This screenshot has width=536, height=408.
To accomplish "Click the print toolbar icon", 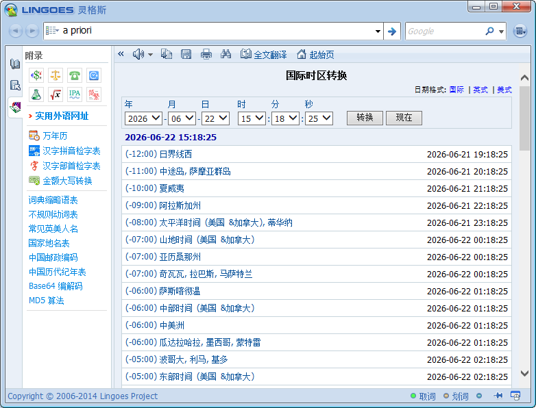I will coord(206,54).
